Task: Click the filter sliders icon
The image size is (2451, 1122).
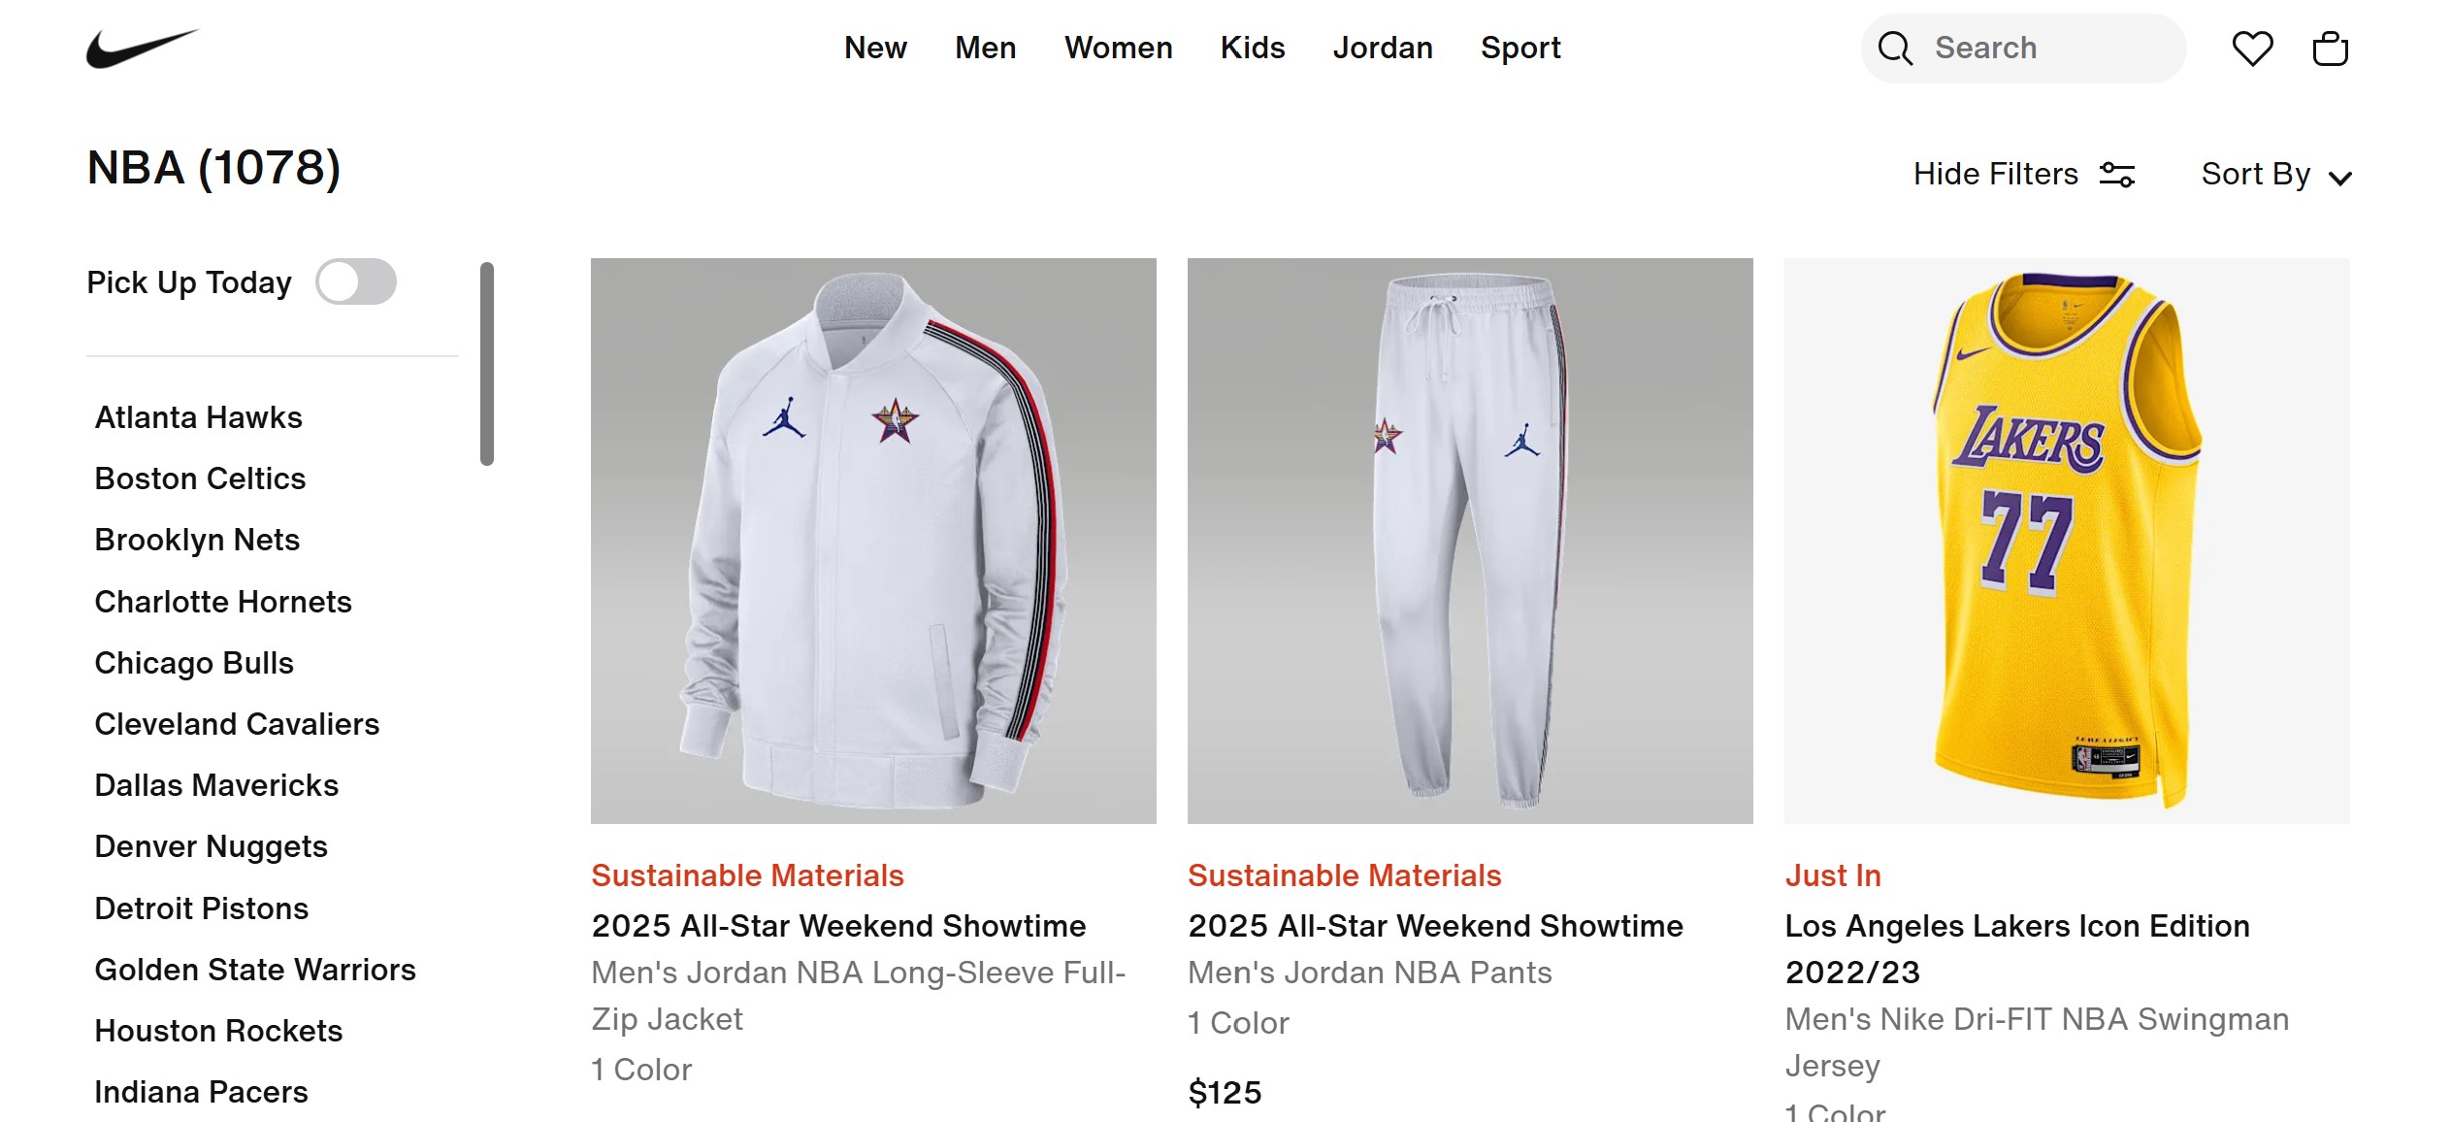Action: pos(2116,175)
